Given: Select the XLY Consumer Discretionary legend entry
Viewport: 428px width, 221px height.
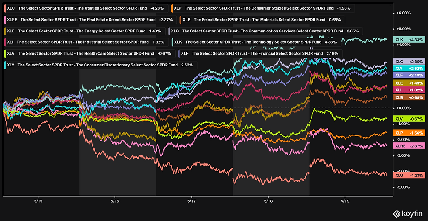Looking at the screenshot, I should [x=101, y=65].
